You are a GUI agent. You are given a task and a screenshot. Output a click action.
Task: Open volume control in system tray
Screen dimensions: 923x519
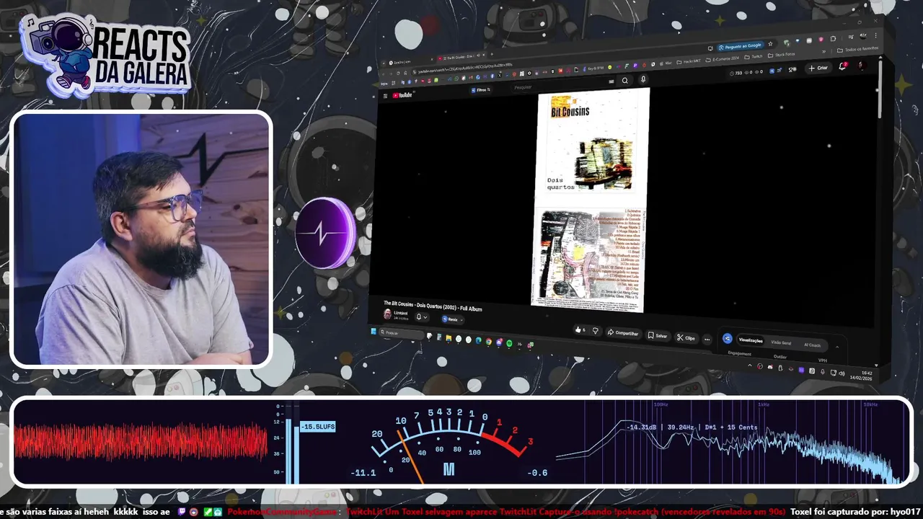click(842, 373)
